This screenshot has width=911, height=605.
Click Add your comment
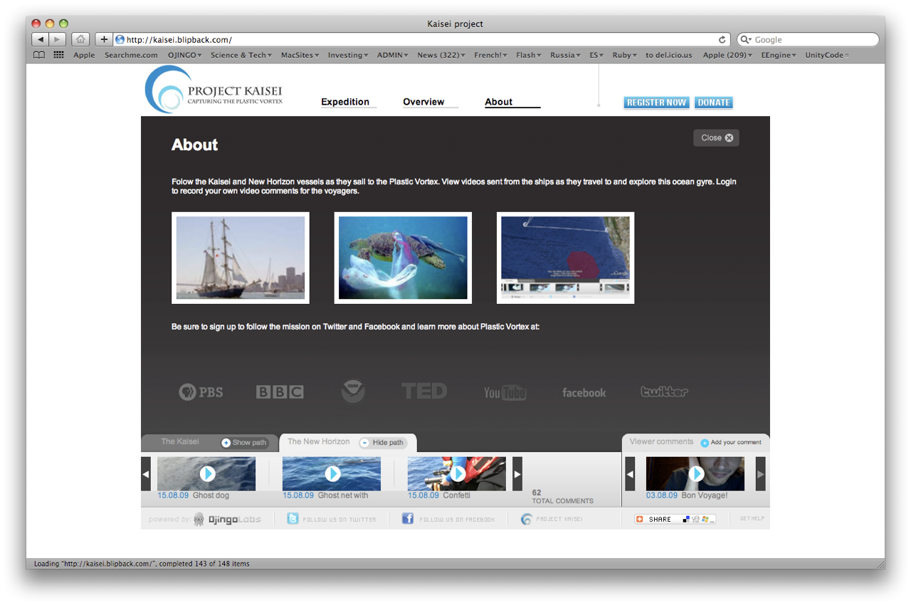(x=731, y=443)
